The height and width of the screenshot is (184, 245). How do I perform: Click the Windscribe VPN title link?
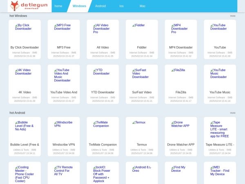pos(64,145)
